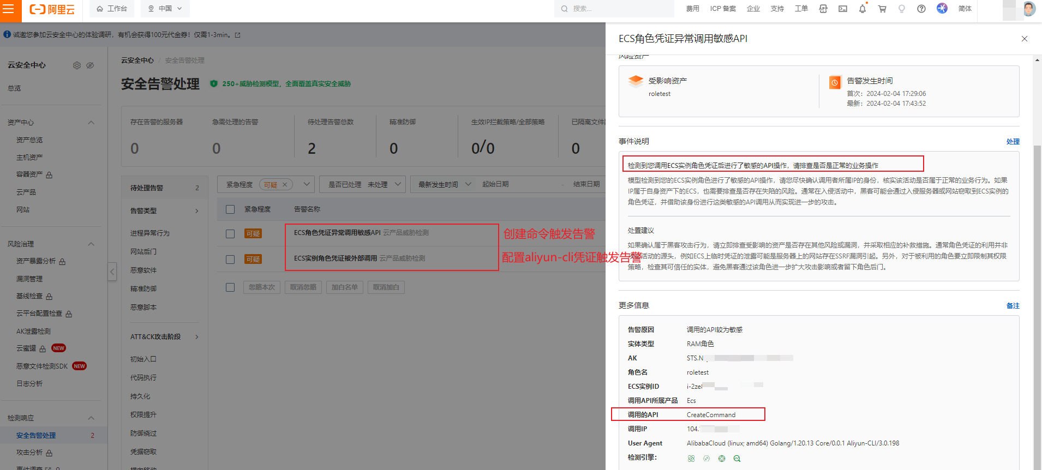Open 企业 in the top menu
The width and height of the screenshot is (1042, 470).
(753, 9)
